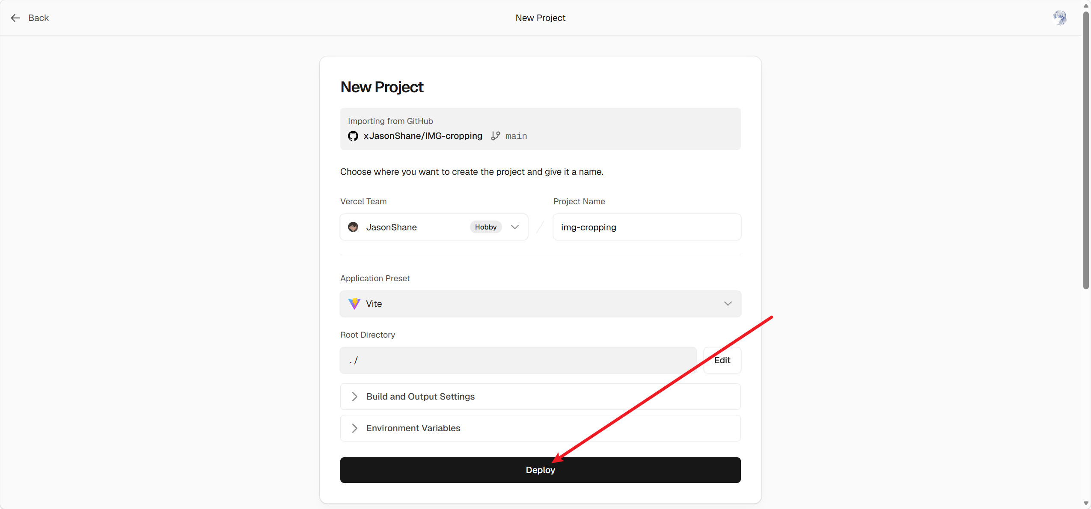Go Back to previous page
This screenshot has height=509, width=1091.
pyautogui.click(x=39, y=18)
